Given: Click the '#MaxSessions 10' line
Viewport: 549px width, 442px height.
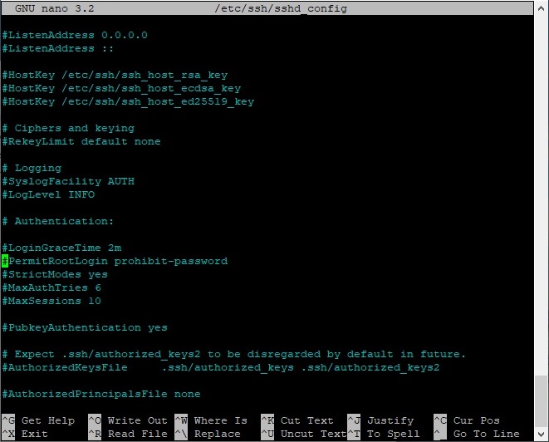Looking at the screenshot, I should pos(51,302).
